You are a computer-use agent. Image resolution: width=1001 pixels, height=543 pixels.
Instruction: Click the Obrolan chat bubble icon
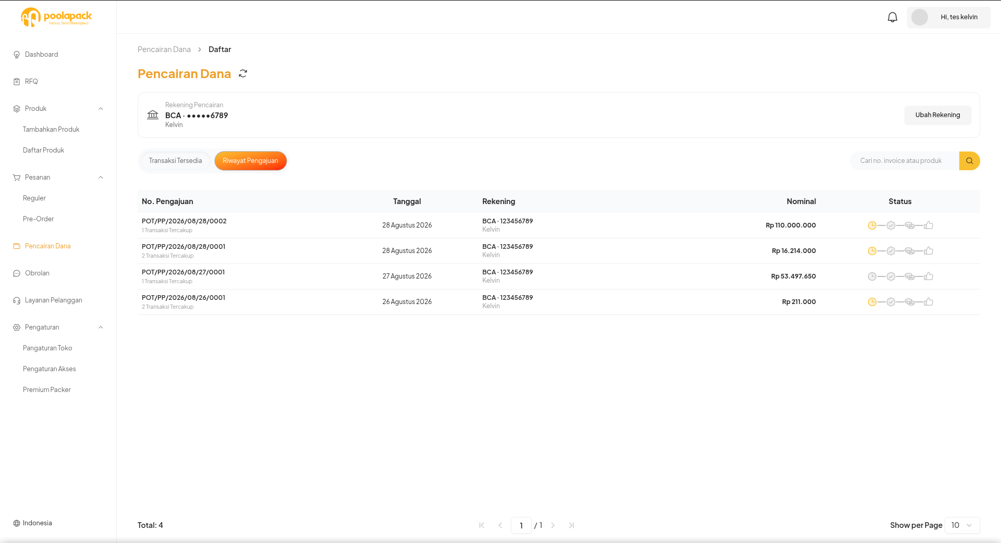click(x=17, y=273)
